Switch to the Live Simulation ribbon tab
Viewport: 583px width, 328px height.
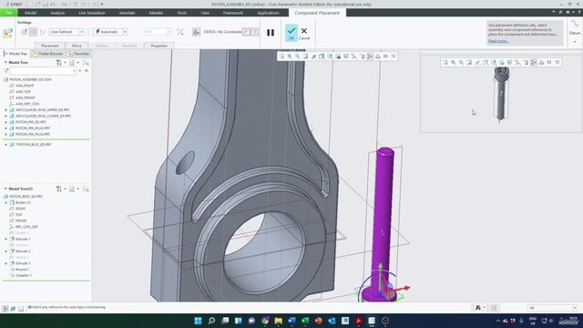click(92, 13)
